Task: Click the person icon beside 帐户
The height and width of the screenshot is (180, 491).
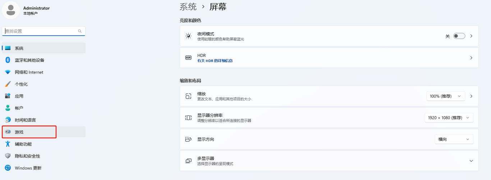Action: point(8,108)
